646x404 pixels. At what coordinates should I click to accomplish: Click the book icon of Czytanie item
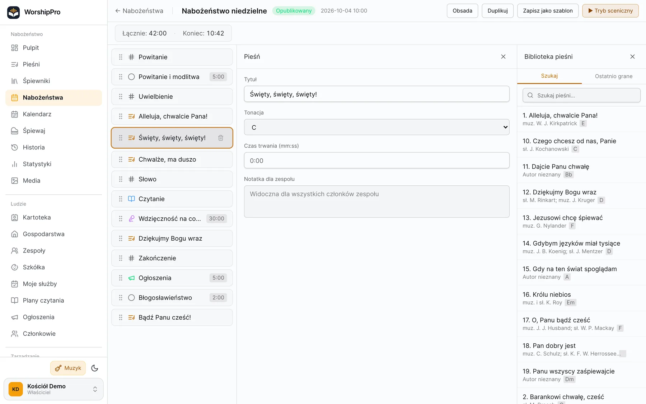click(131, 199)
